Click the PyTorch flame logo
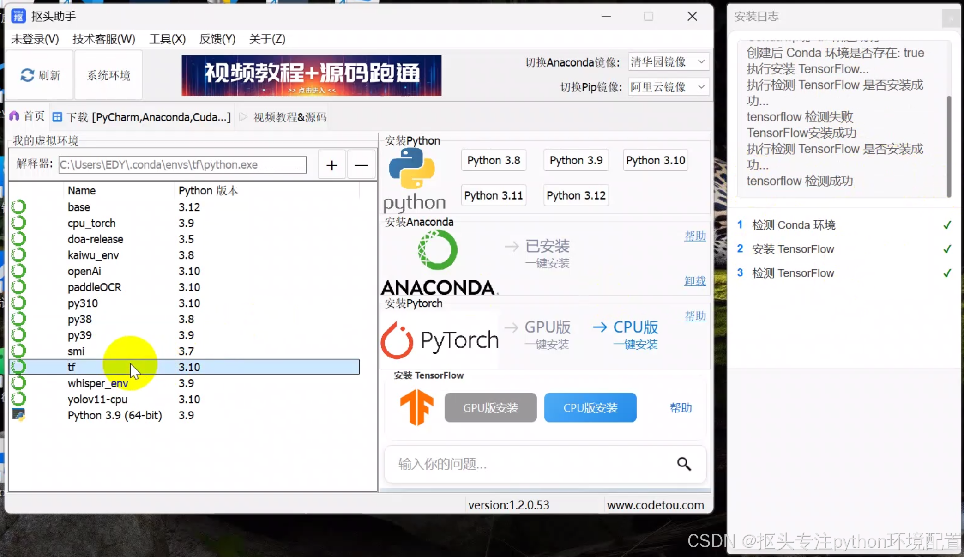964x557 pixels. pos(397,341)
